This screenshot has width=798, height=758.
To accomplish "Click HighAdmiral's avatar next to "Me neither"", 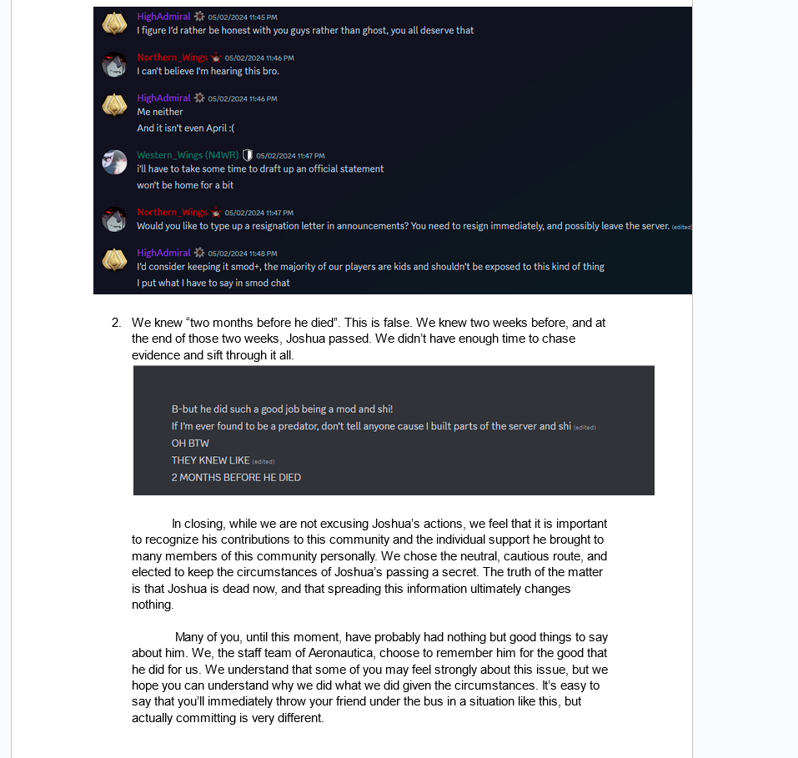I will (x=114, y=105).
